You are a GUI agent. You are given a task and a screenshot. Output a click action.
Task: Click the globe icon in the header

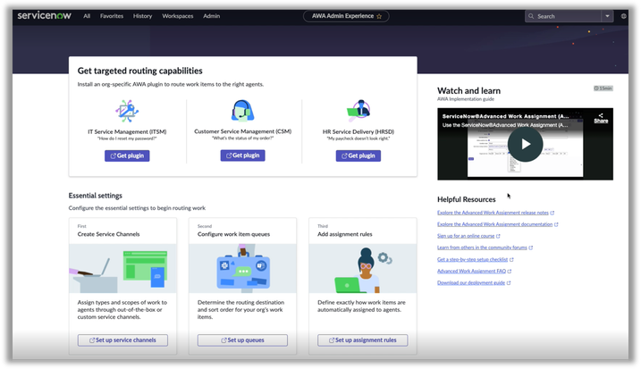[623, 16]
